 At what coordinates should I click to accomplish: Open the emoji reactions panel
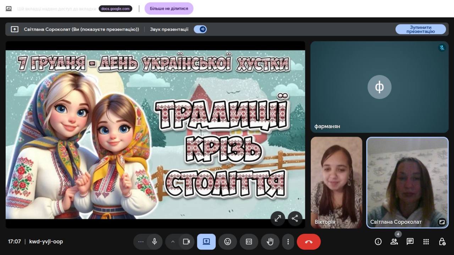[x=228, y=242]
